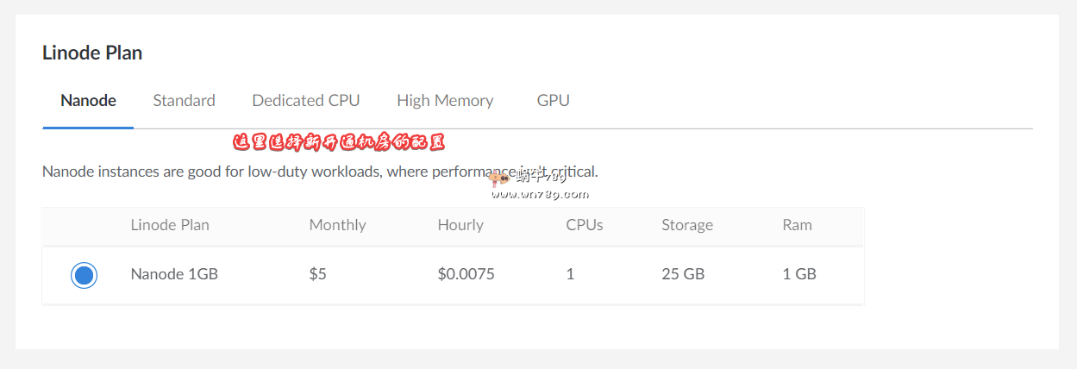Open the Standard plans tab
The height and width of the screenshot is (369, 1077).
coord(184,101)
